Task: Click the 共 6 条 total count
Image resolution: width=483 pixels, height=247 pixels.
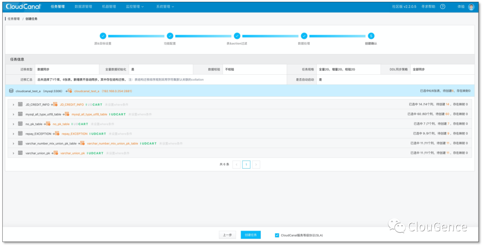Action: (x=224, y=165)
